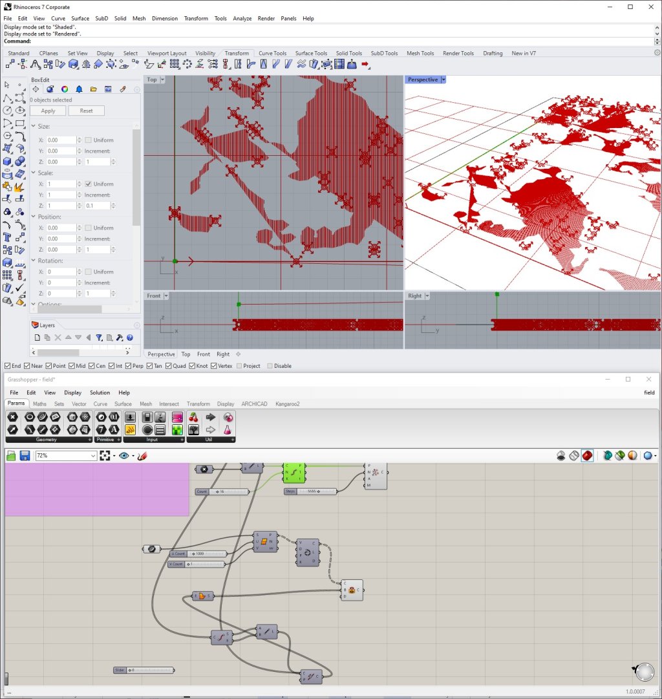Click the red arrow icon in Transform toolbar

[366, 64]
